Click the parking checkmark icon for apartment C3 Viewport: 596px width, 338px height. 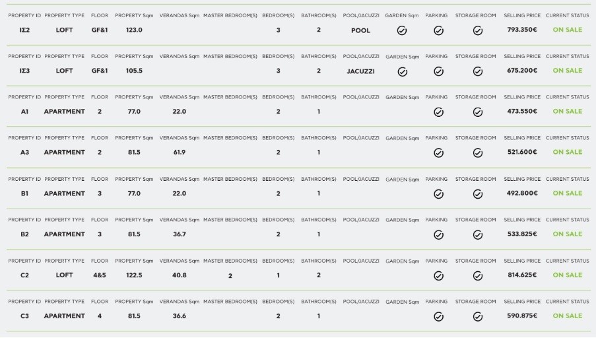pos(438,317)
